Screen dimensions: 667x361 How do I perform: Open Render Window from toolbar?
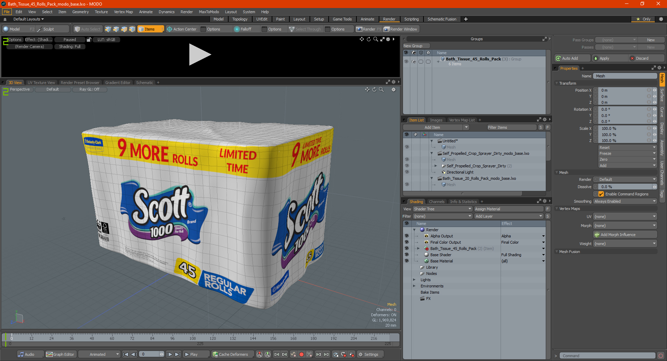pos(401,29)
